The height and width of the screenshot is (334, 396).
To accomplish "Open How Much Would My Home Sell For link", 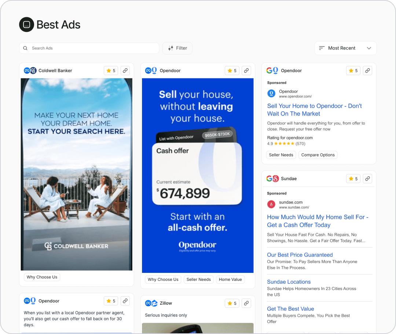I will [x=318, y=221].
